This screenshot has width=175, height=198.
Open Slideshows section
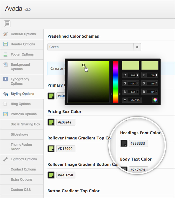(x=22, y=134)
